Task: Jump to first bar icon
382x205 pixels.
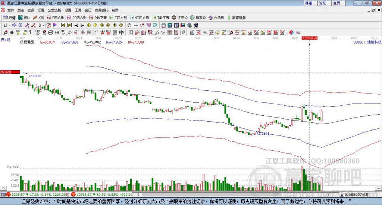Action: click(x=63, y=25)
